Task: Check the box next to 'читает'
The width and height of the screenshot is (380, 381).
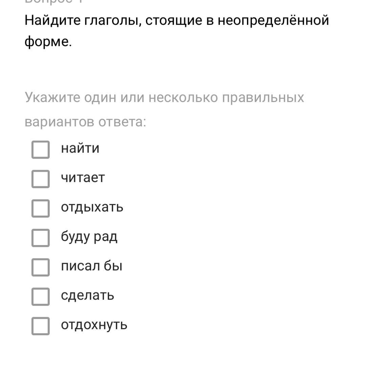Action: [x=41, y=179]
